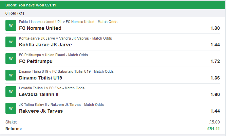Open FC Nomme United selection
The image size is (226, 136).
coord(40,28)
